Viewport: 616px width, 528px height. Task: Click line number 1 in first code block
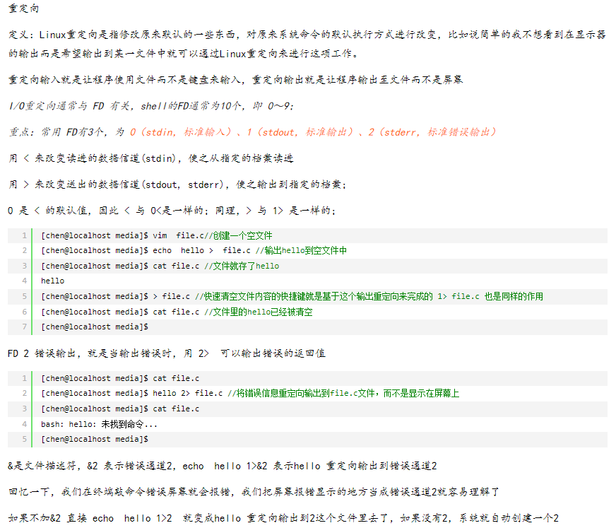point(24,235)
